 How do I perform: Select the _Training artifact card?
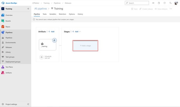(47, 45)
